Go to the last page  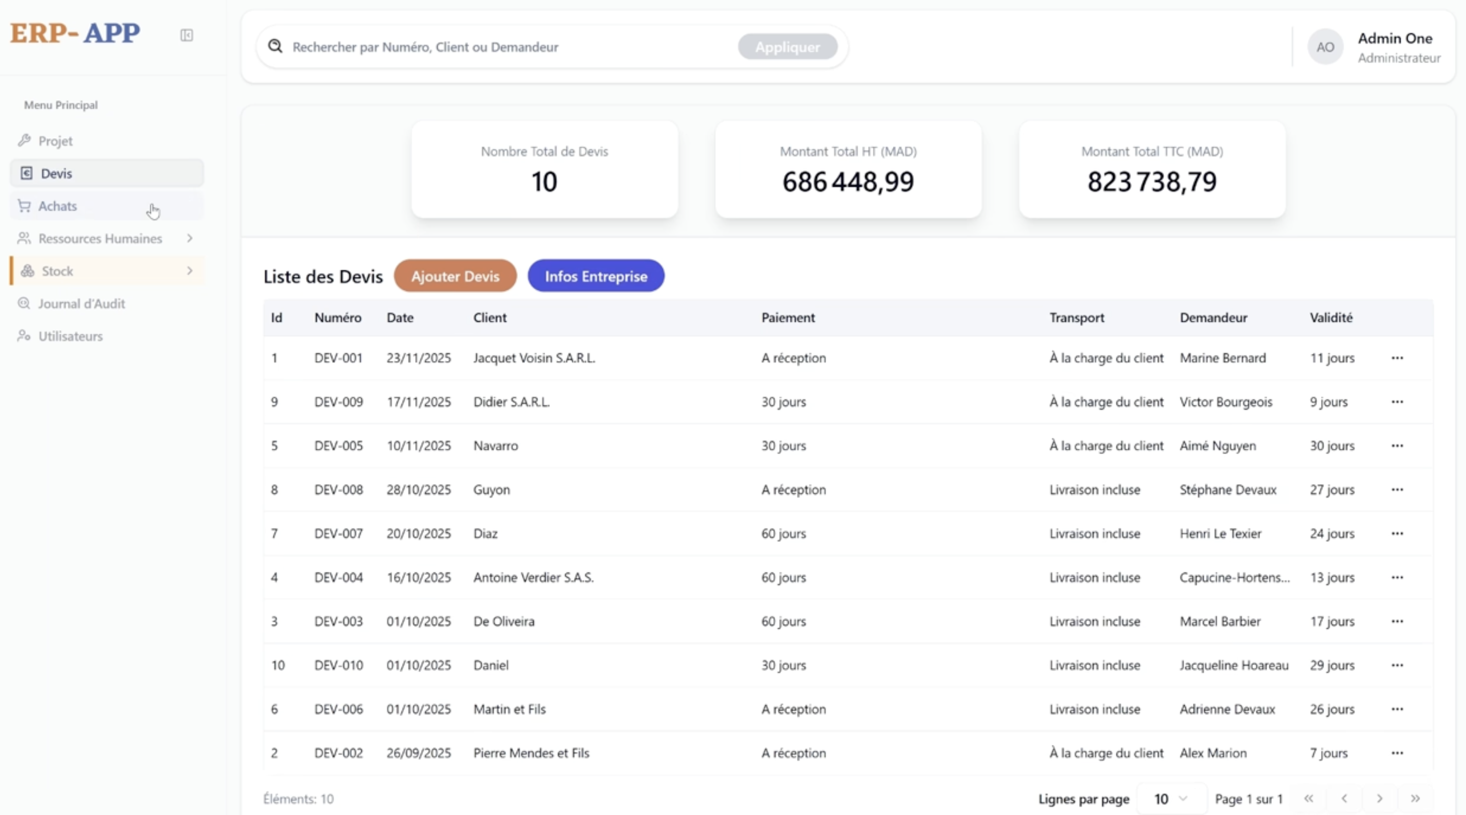coord(1415,798)
